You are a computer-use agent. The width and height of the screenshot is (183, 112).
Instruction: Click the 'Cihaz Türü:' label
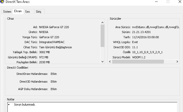click(30, 47)
